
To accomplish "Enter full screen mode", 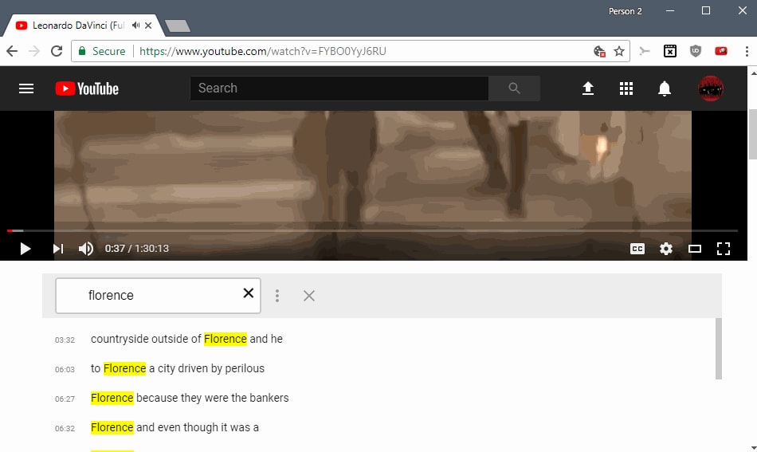I will click(724, 249).
